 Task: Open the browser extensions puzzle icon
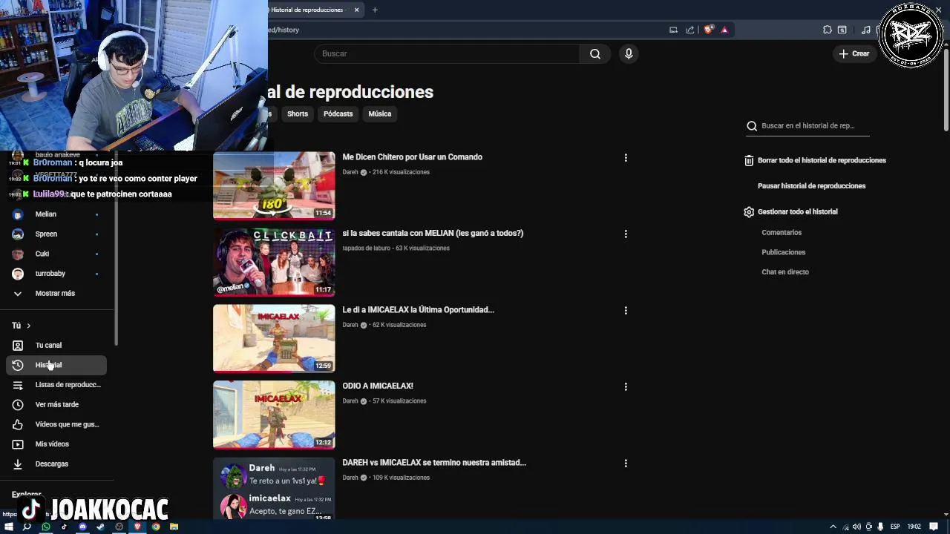[827, 30]
